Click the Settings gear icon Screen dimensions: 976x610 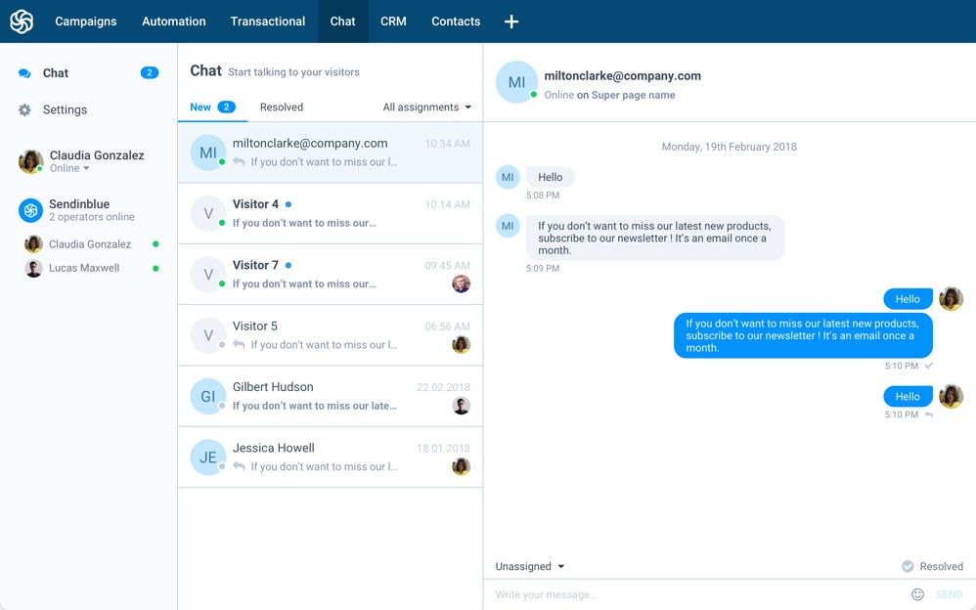coord(25,110)
